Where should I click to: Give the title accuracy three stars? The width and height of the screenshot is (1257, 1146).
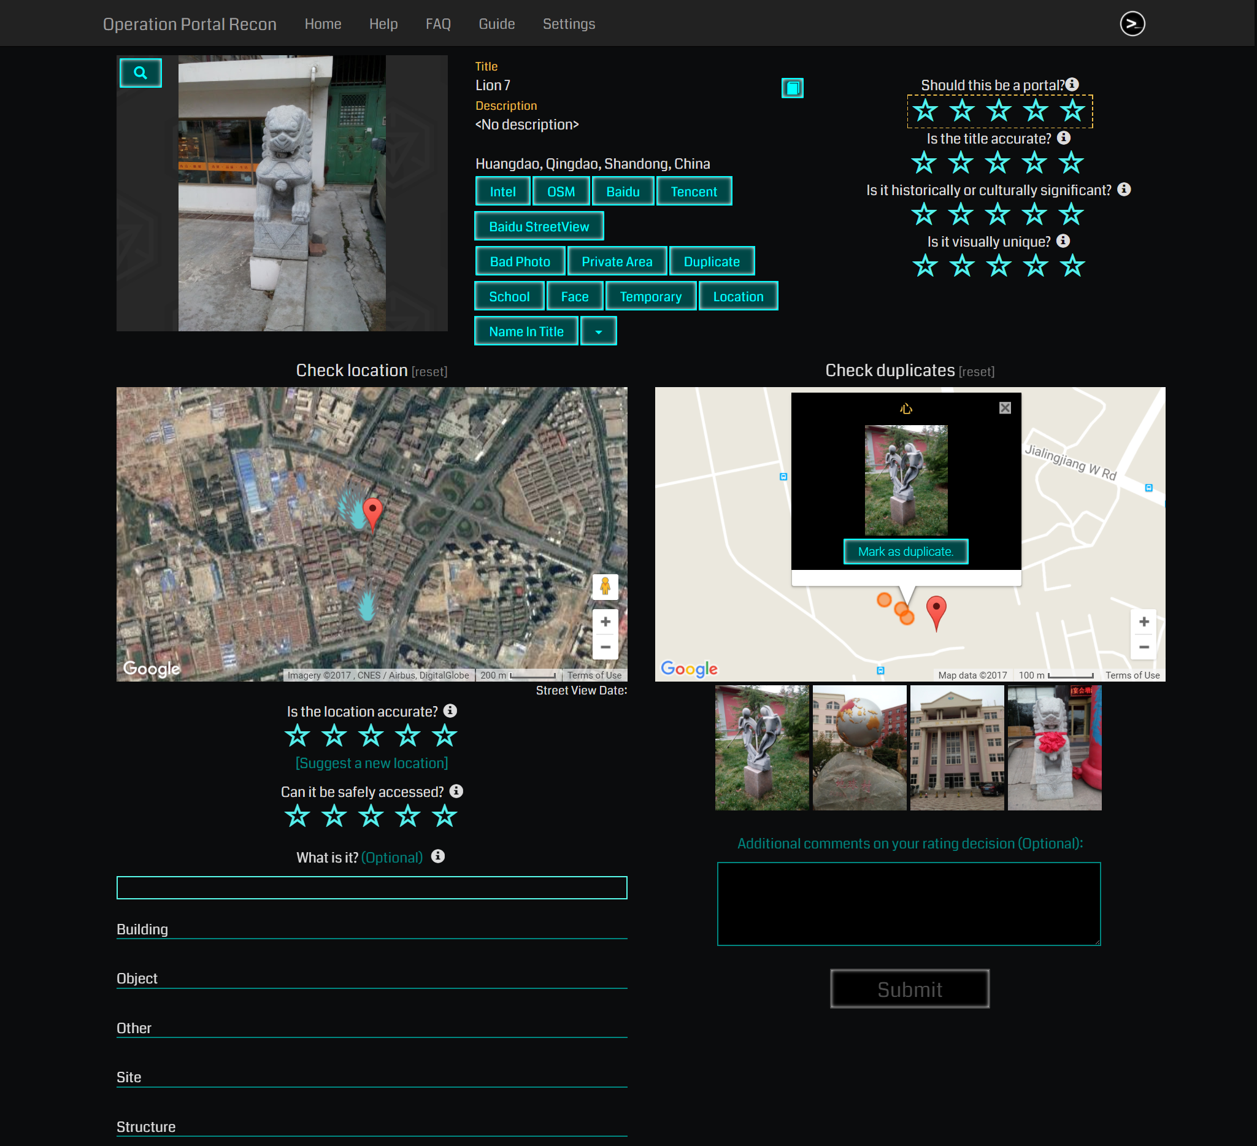pyautogui.click(x=997, y=163)
